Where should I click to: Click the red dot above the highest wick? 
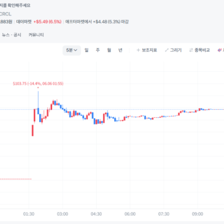(38, 88)
